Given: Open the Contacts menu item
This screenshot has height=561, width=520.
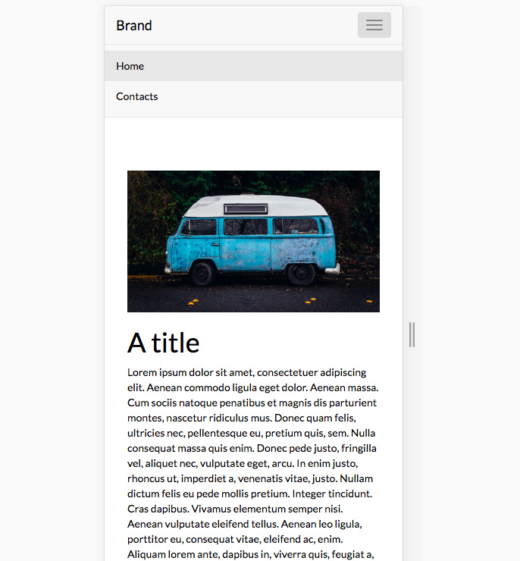Looking at the screenshot, I should (137, 96).
